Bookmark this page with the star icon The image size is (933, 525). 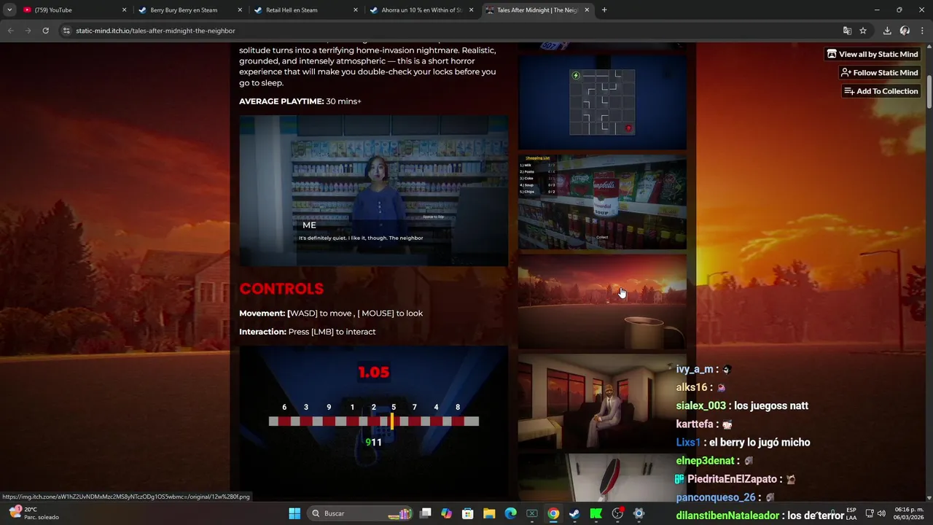tap(863, 31)
